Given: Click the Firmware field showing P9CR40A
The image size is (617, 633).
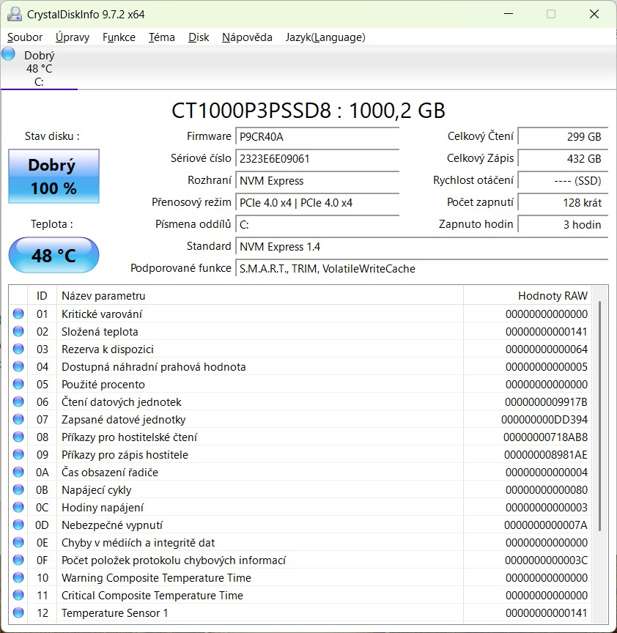Looking at the screenshot, I should click(317, 136).
